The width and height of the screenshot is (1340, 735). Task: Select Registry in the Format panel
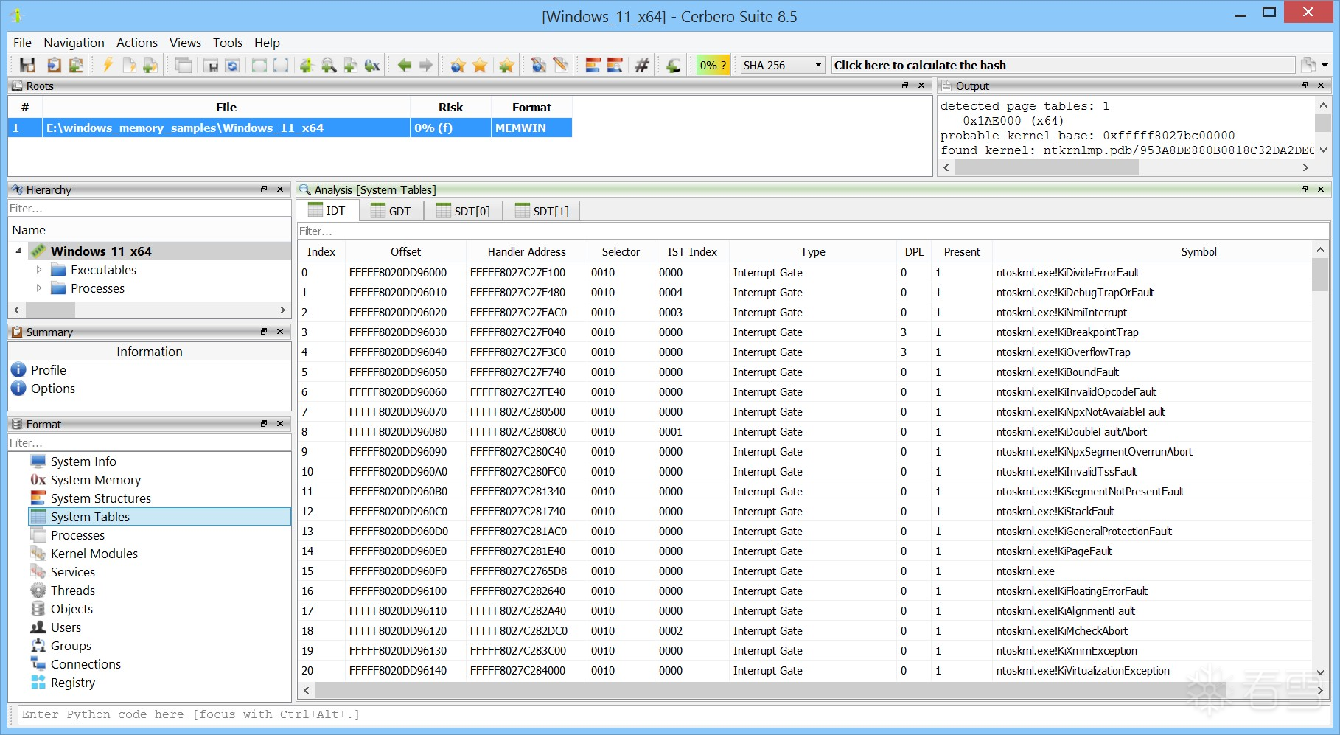[73, 683]
